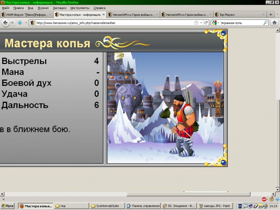Click the horizontal scrollbar right arrow

point(273,194)
